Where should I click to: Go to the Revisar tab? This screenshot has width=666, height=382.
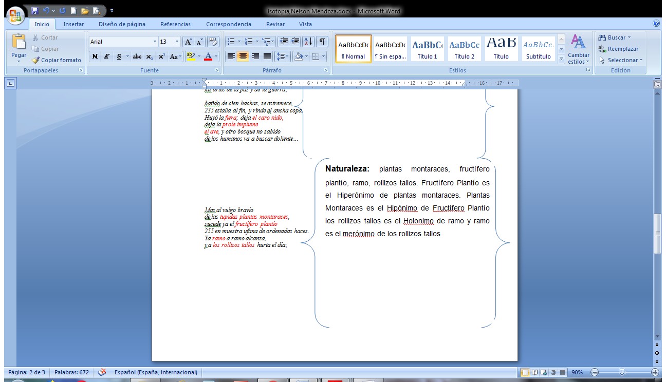pos(275,24)
